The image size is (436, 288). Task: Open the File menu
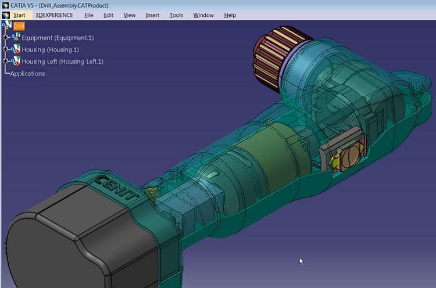click(89, 15)
